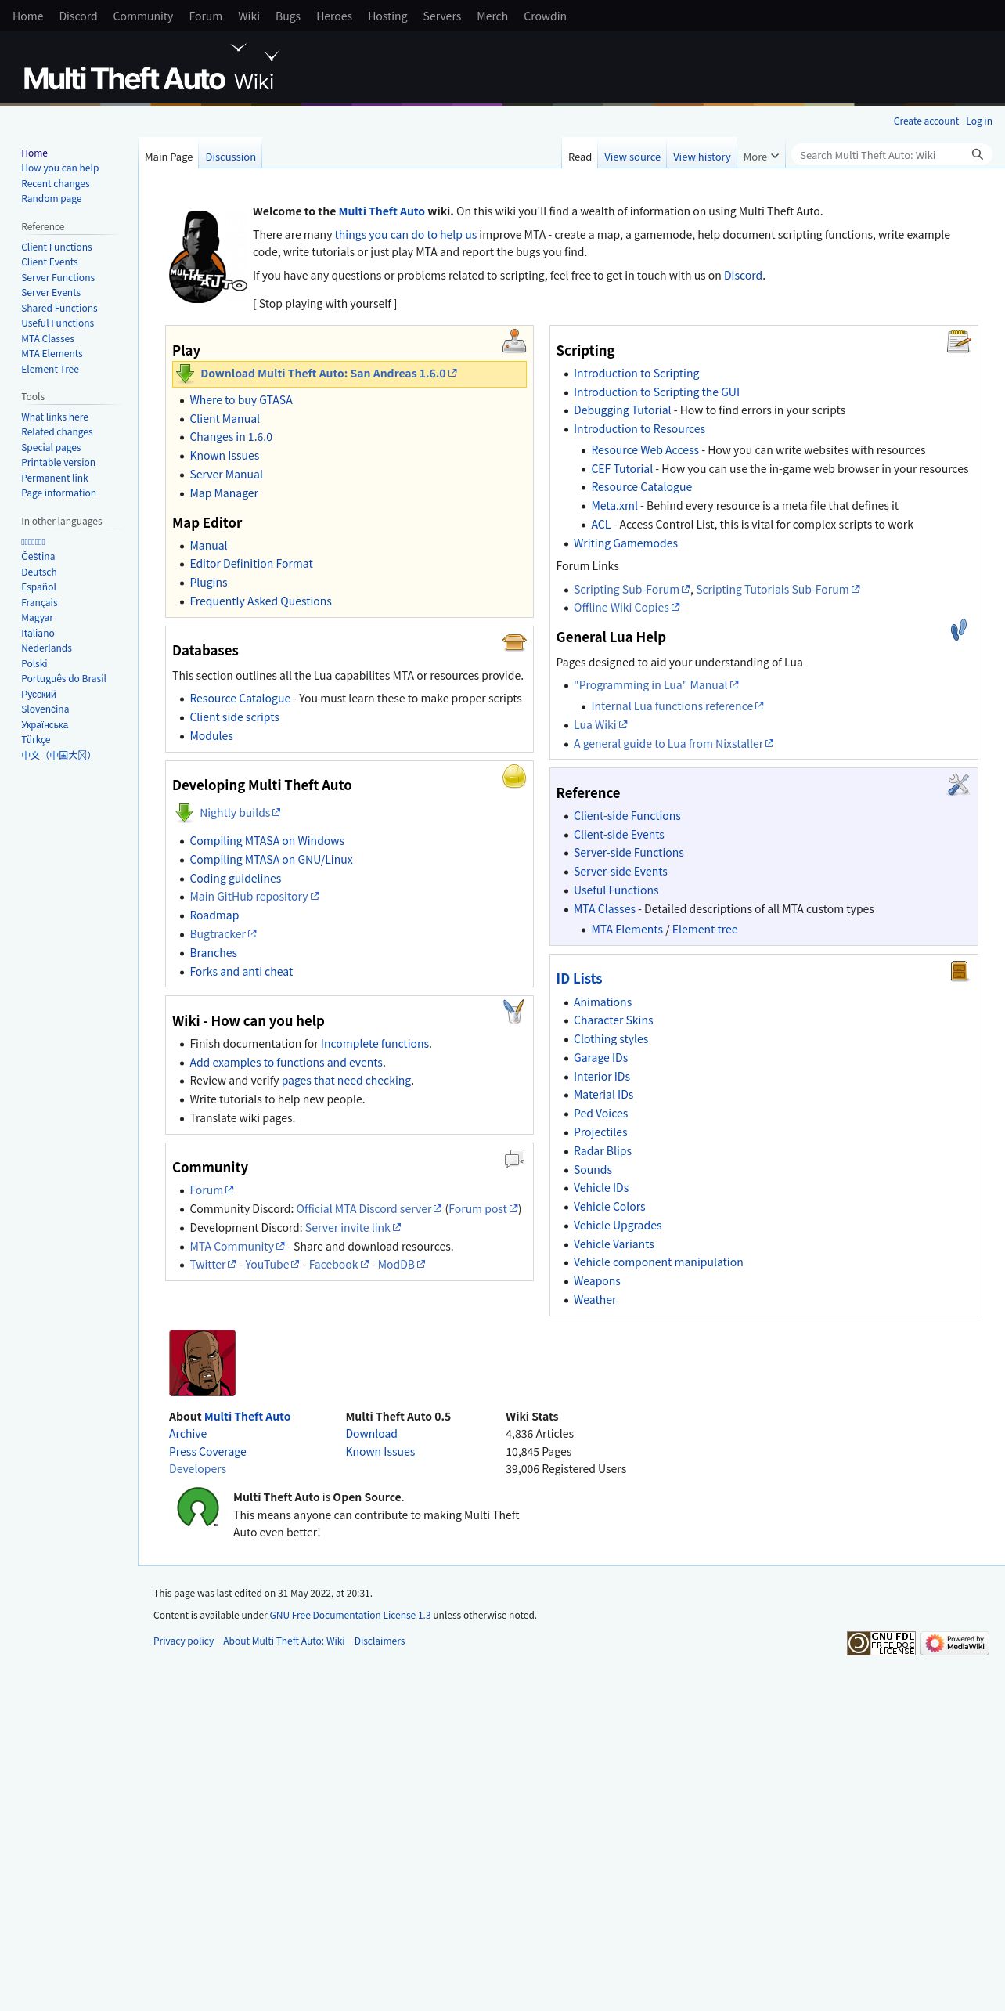Open Incomplete functions link
Viewport: 1005px width, 2011px height.
coord(374,1043)
